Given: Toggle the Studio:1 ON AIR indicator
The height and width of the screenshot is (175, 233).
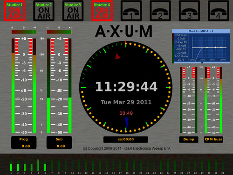Looking at the screenshot, I should pos(14,11).
